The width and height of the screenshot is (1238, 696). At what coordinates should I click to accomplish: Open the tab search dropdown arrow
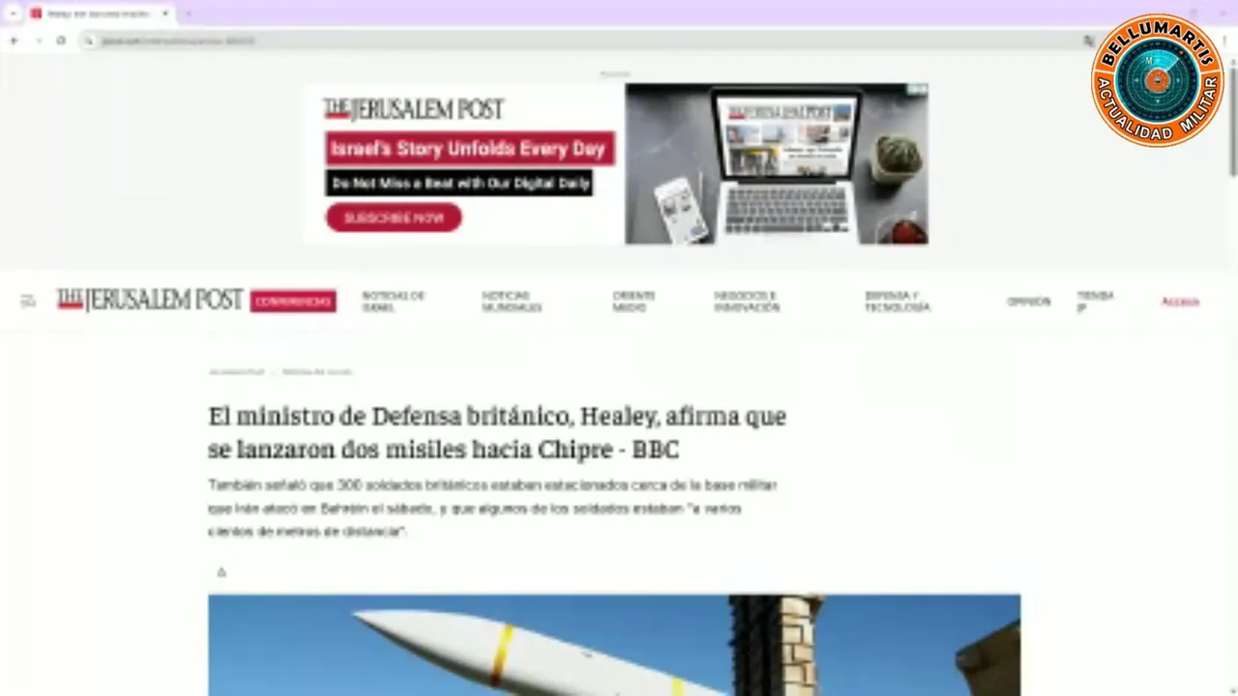13,14
